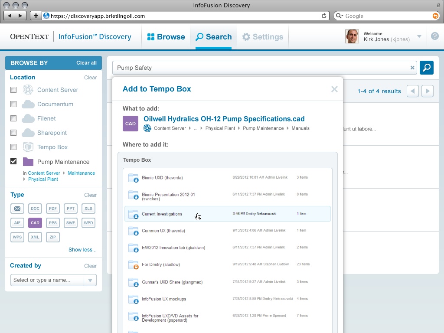The height and width of the screenshot is (333, 444).
Task: Click the purple CAD document icon
Action: (131, 124)
